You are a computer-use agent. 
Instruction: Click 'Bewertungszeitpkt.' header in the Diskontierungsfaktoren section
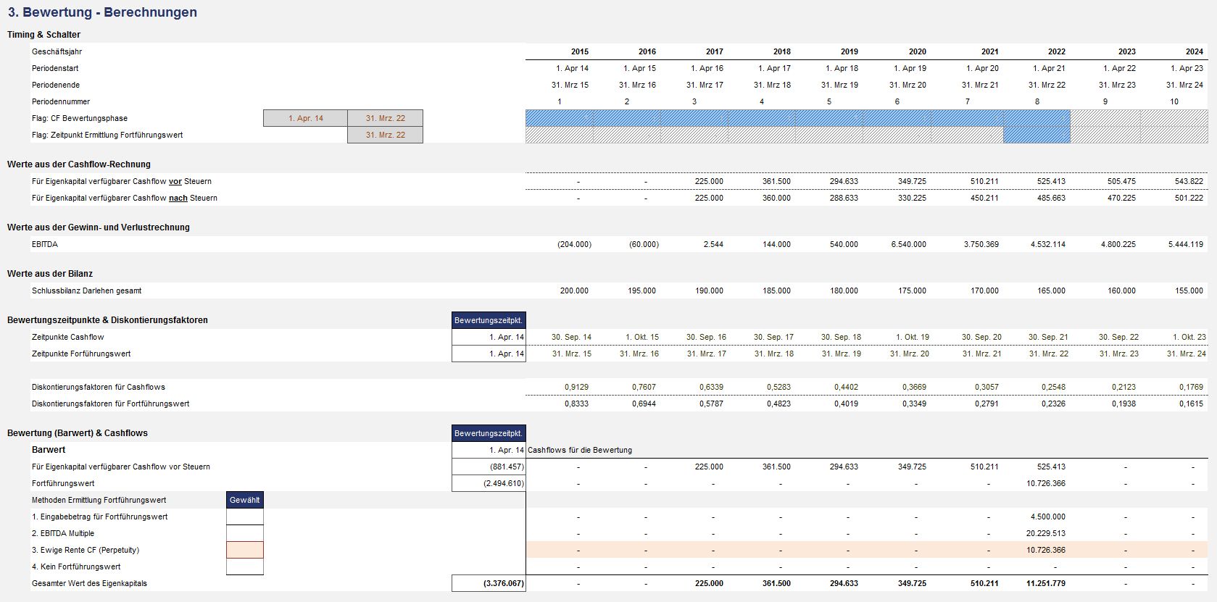pos(488,320)
